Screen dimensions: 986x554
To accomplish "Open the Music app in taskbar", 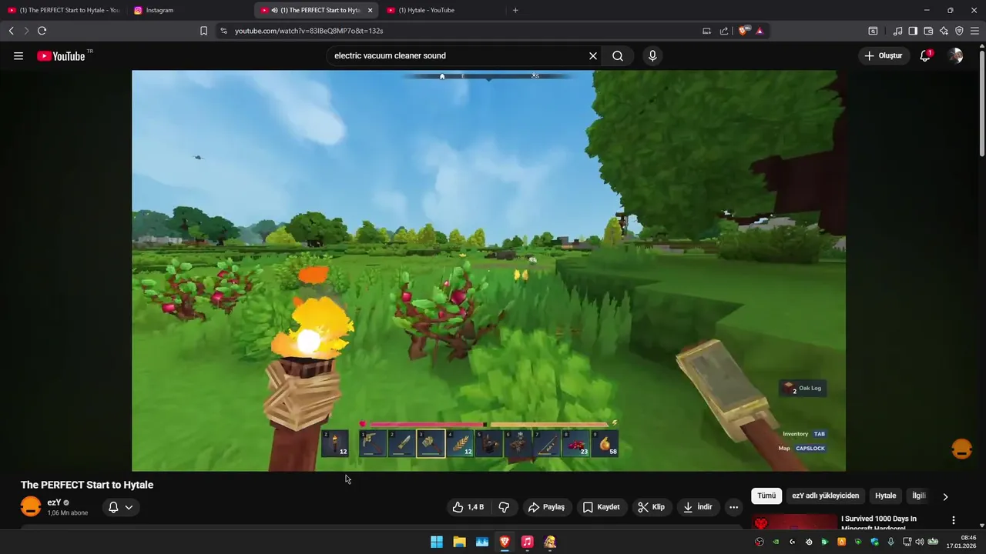I will point(527,542).
